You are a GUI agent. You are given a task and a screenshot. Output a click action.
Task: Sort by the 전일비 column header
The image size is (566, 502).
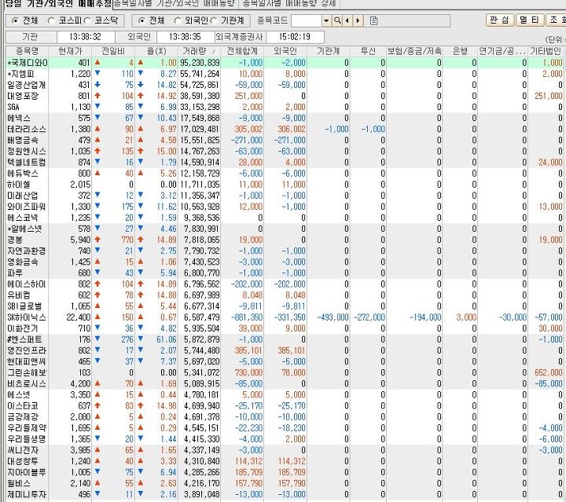(x=113, y=51)
